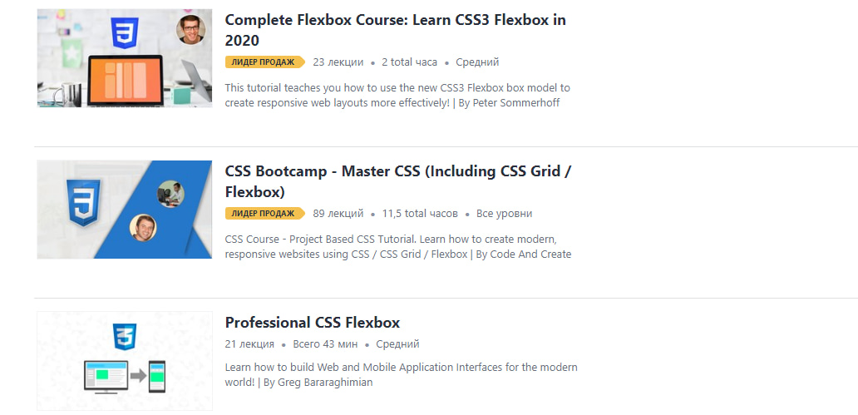Click Complete Flexbox Course description by Peter Sommerhoff
The width and height of the screenshot is (858, 415).
pos(397,96)
